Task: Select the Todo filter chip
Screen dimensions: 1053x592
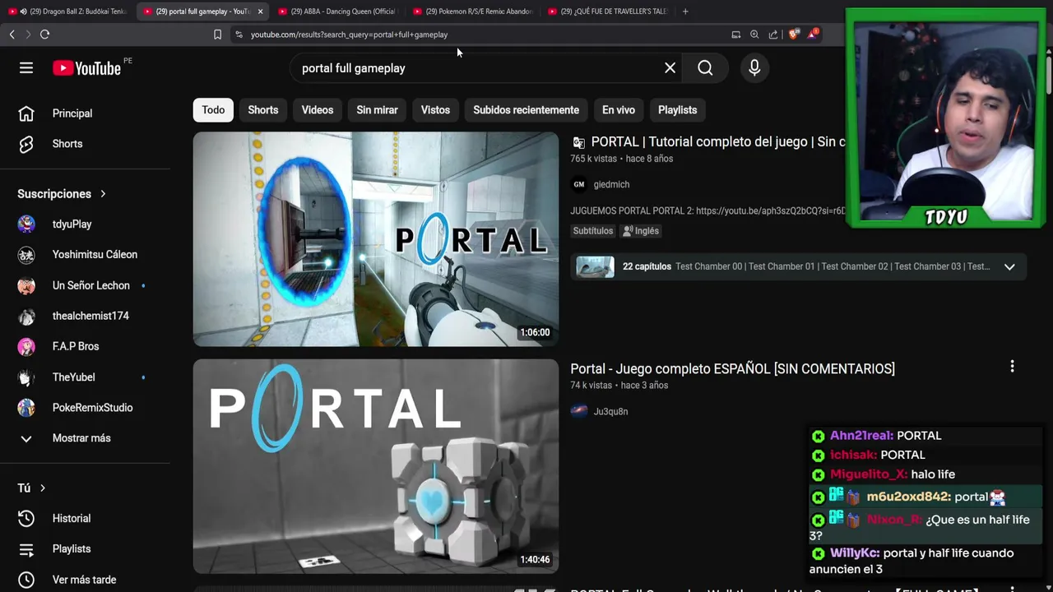Action: pyautogui.click(x=213, y=110)
